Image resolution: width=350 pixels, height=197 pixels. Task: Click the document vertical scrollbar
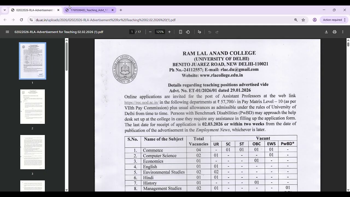pos(348,44)
